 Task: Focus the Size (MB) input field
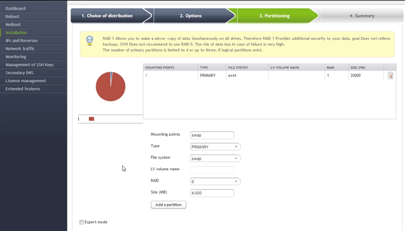click(x=212, y=193)
